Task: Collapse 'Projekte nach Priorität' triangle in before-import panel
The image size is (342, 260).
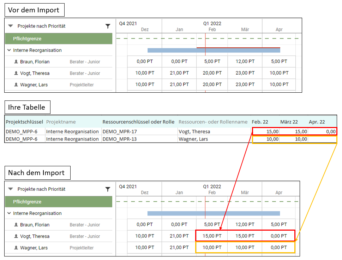Action: click(x=11, y=26)
